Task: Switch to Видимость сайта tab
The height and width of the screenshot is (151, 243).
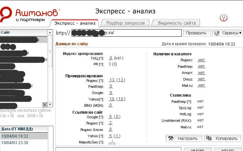Action: [177, 23]
